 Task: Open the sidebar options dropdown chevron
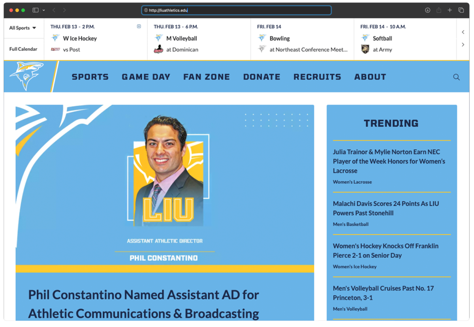click(x=43, y=10)
